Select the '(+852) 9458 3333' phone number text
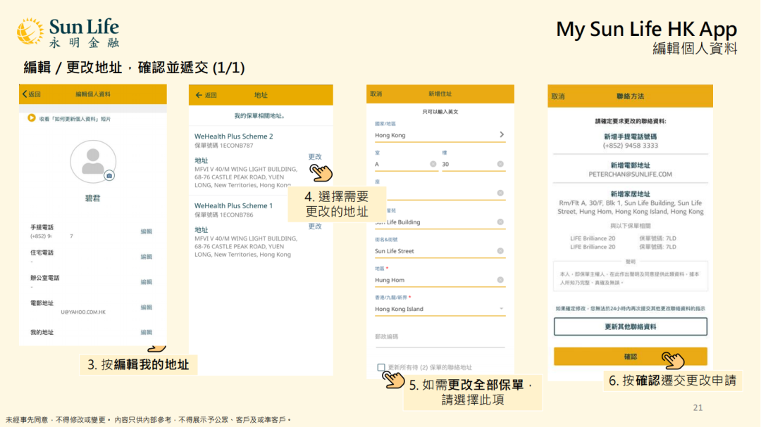 click(630, 146)
